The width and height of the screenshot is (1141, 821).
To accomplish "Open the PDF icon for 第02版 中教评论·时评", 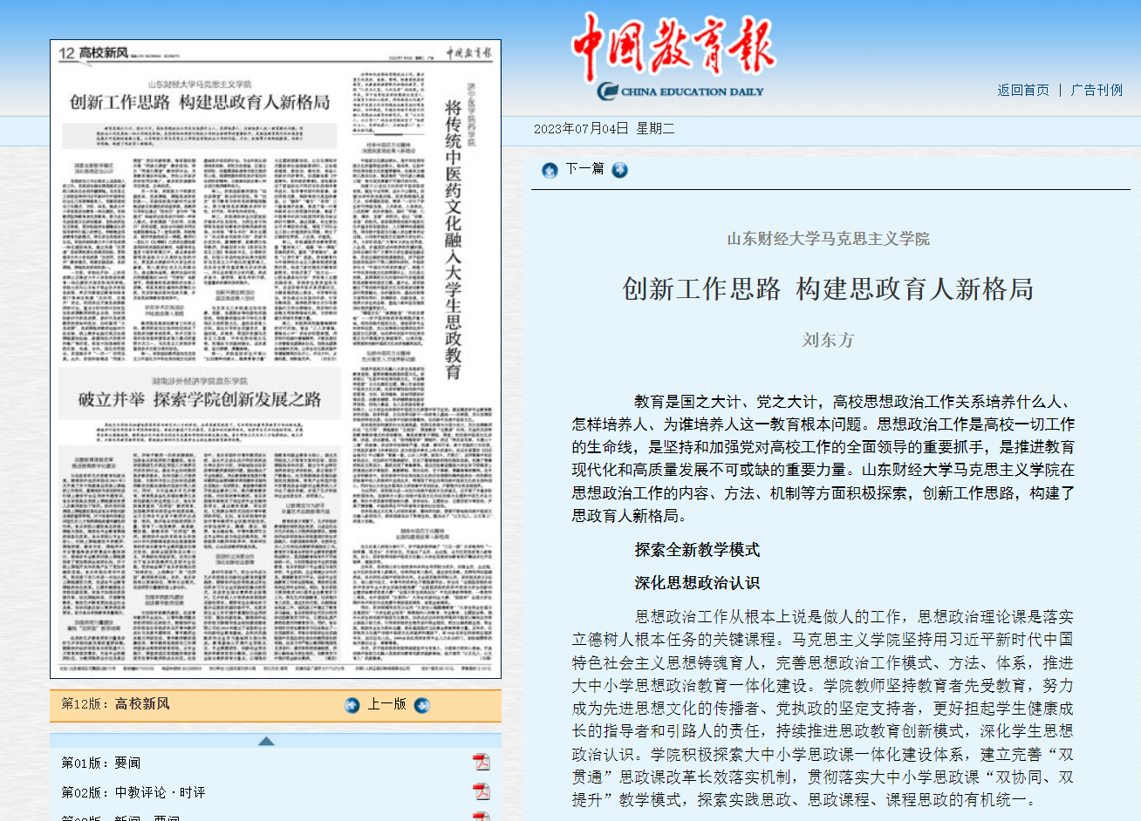I will [x=481, y=792].
